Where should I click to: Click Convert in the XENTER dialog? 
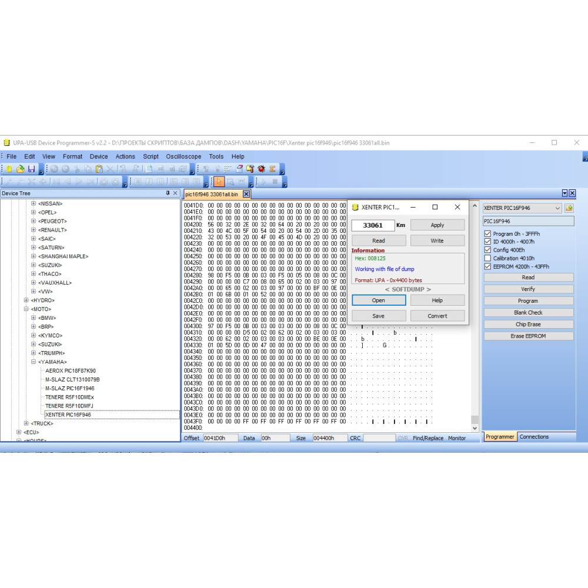[x=437, y=316]
